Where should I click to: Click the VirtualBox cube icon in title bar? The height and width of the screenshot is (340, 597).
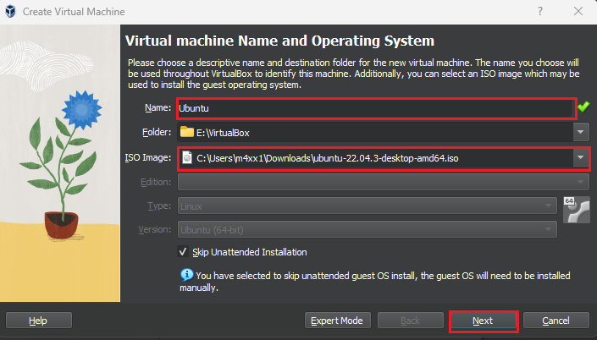[10, 11]
